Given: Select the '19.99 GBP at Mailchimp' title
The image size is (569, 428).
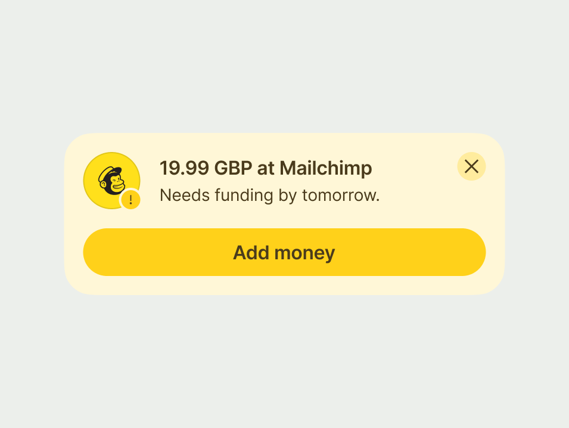Looking at the screenshot, I should pyautogui.click(x=266, y=168).
